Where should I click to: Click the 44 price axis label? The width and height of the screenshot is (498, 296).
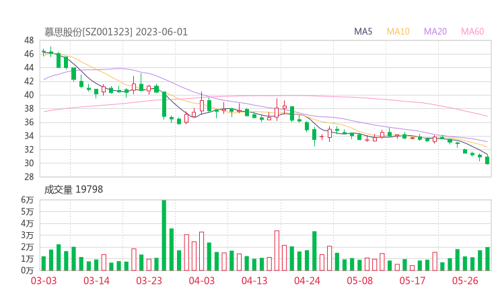click(29, 68)
